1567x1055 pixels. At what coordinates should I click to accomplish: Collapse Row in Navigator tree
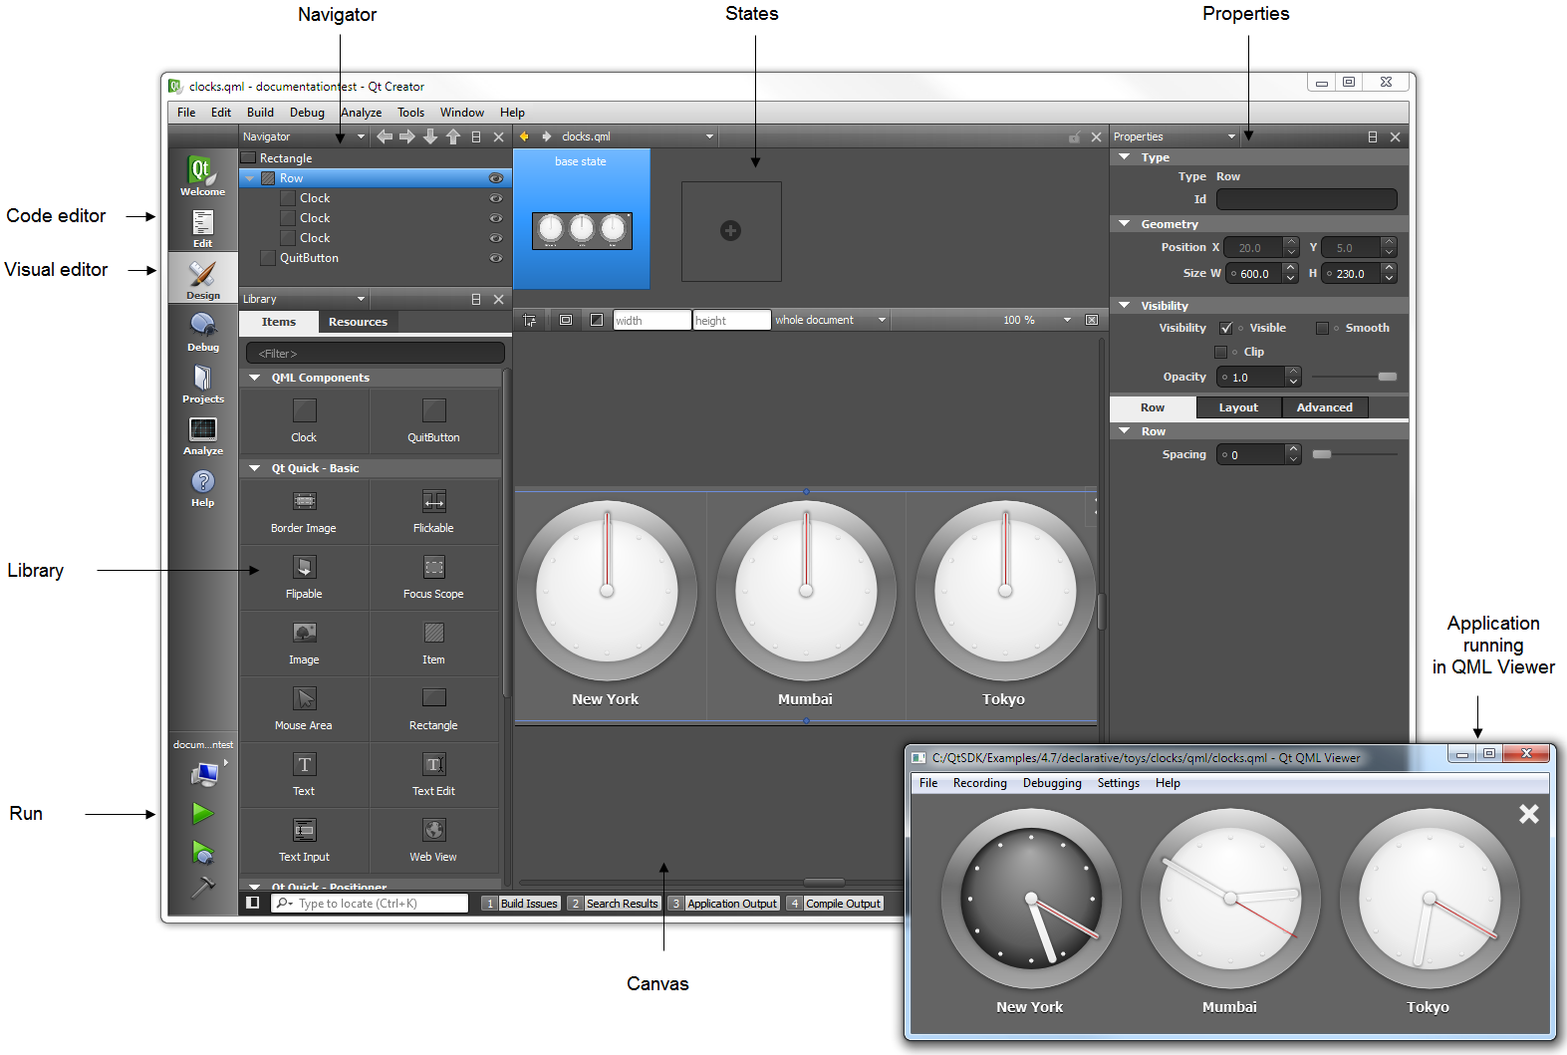pyautogui.click(x=249, y=178)
